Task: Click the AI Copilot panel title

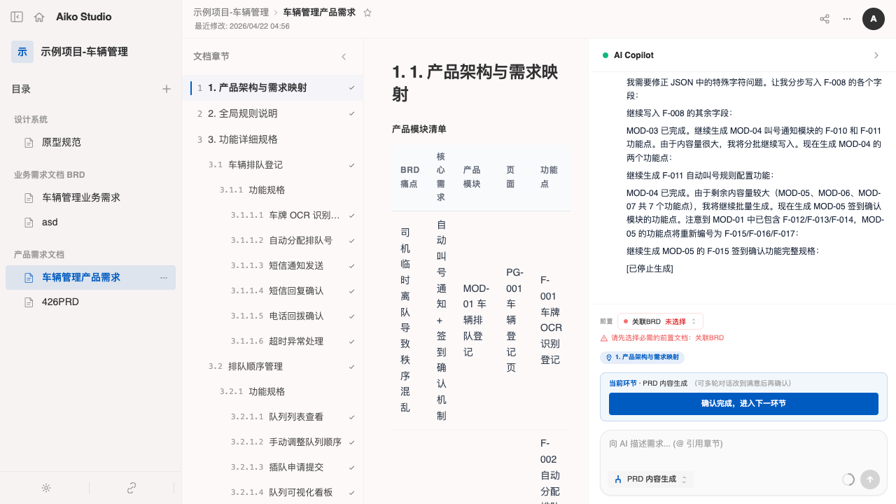Action: [633, 55]
